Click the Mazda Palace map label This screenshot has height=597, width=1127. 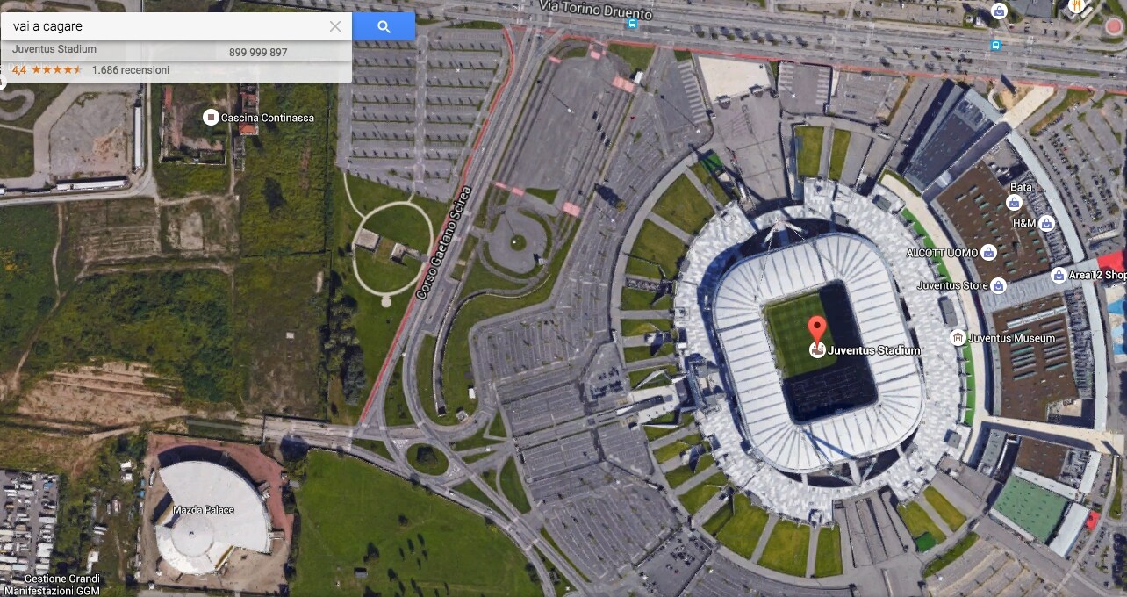point(204,510)
